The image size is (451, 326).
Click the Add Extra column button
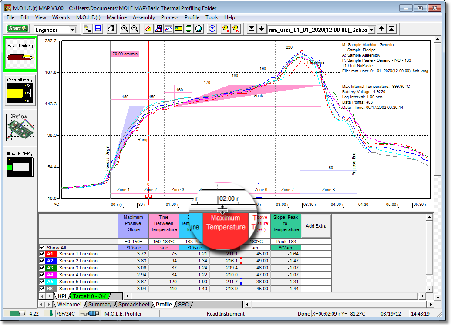pos(316,226)
